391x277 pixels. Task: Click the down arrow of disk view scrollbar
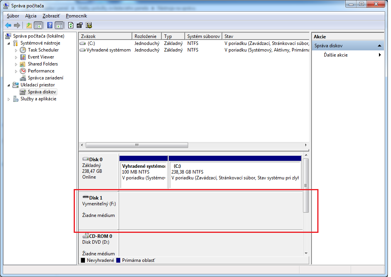pyautogui.click(x=306, y=253)
